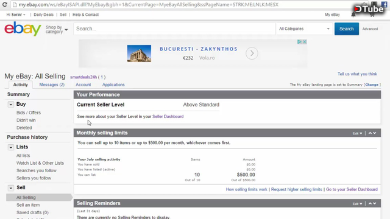This screenshot has width=390, height=219.
Task: Open the All Categories dropdown
Action: [304, 29]
